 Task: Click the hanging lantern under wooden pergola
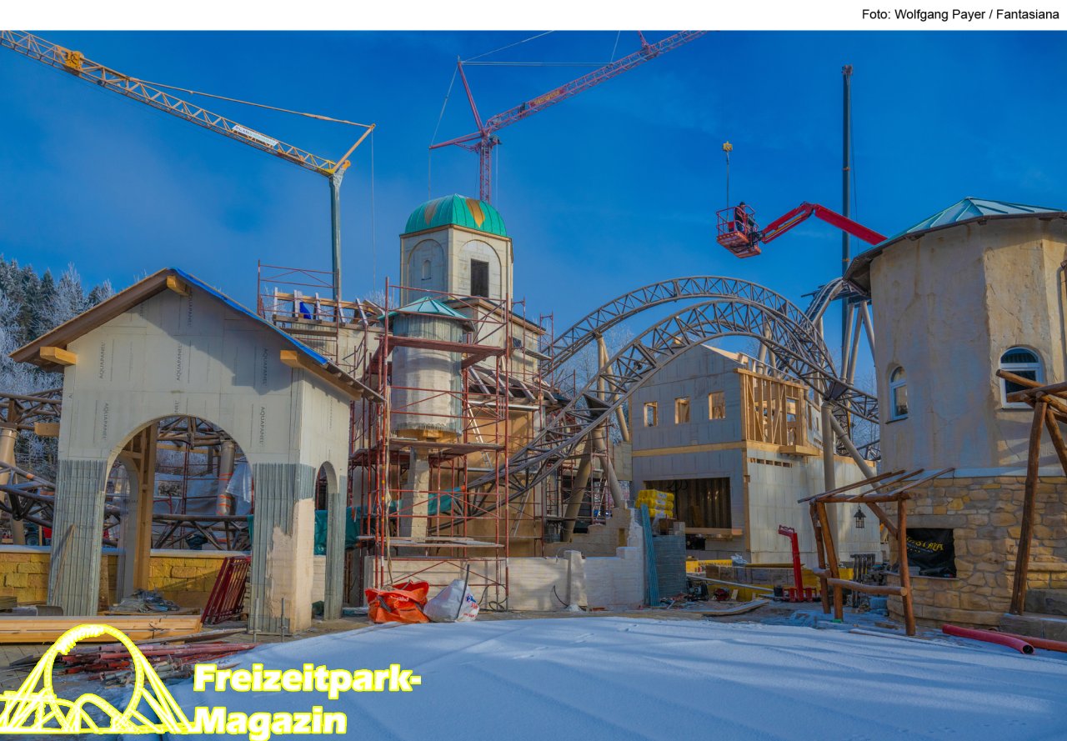point(859,518)
